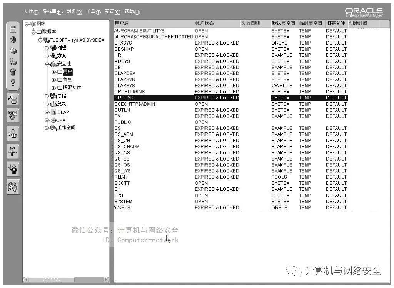Click the tree panel horizontal scrollbar thumb

point(52,280)
